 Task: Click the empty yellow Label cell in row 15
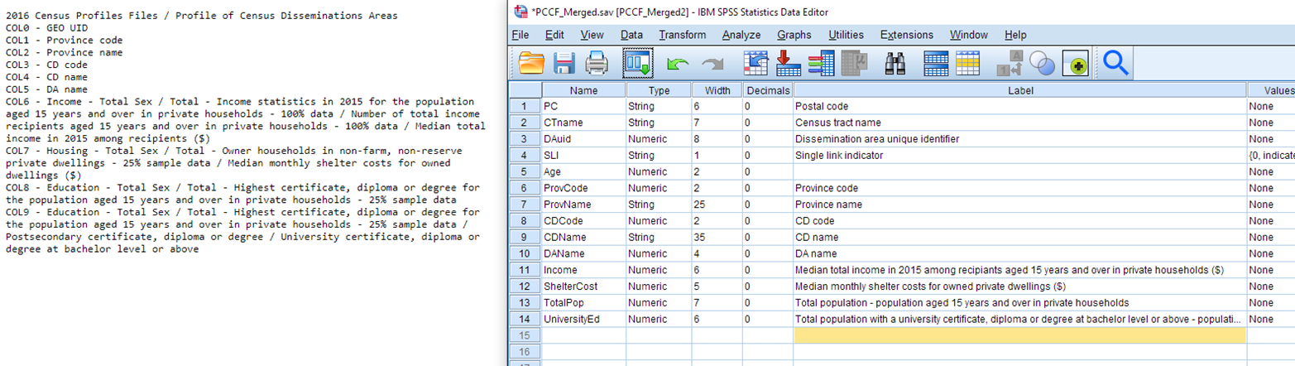[1019, 335]
